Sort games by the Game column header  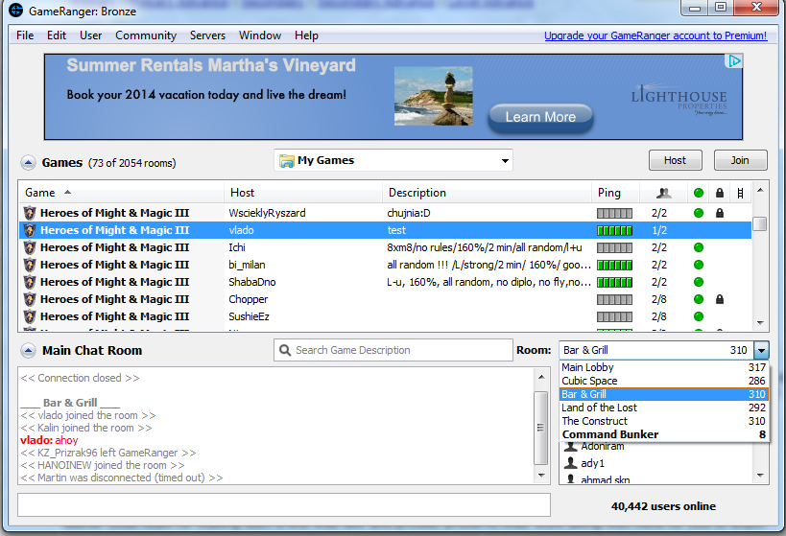click(x=121, y=193)
